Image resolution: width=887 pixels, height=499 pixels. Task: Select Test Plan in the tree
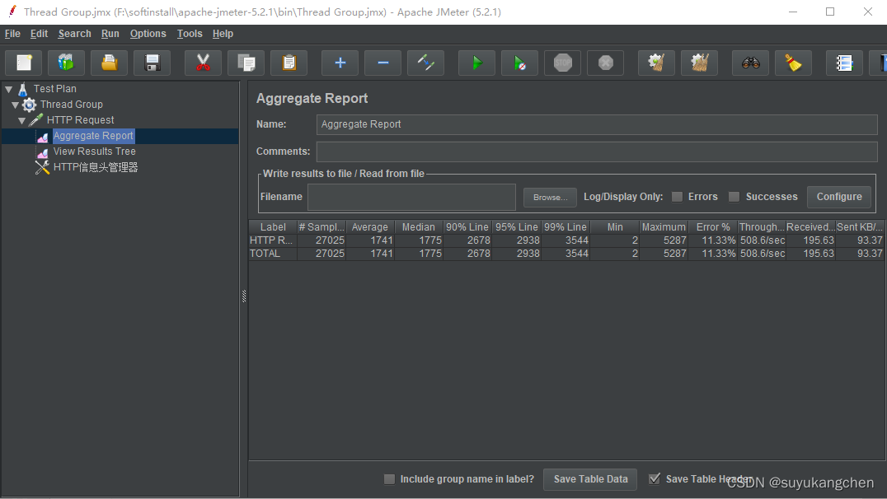click(55, 89)
